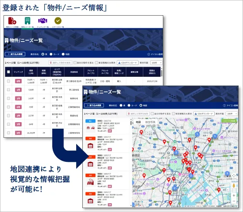The height and width of the screenshot is (212, 243).
Task: Open the アイコン説明 help icon in the upper panel
Action: coord(155,55)
